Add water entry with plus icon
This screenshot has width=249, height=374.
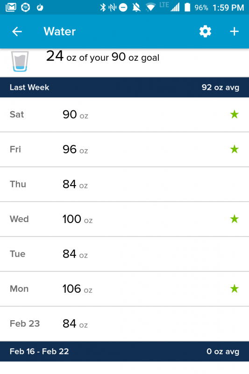[234, 31]
